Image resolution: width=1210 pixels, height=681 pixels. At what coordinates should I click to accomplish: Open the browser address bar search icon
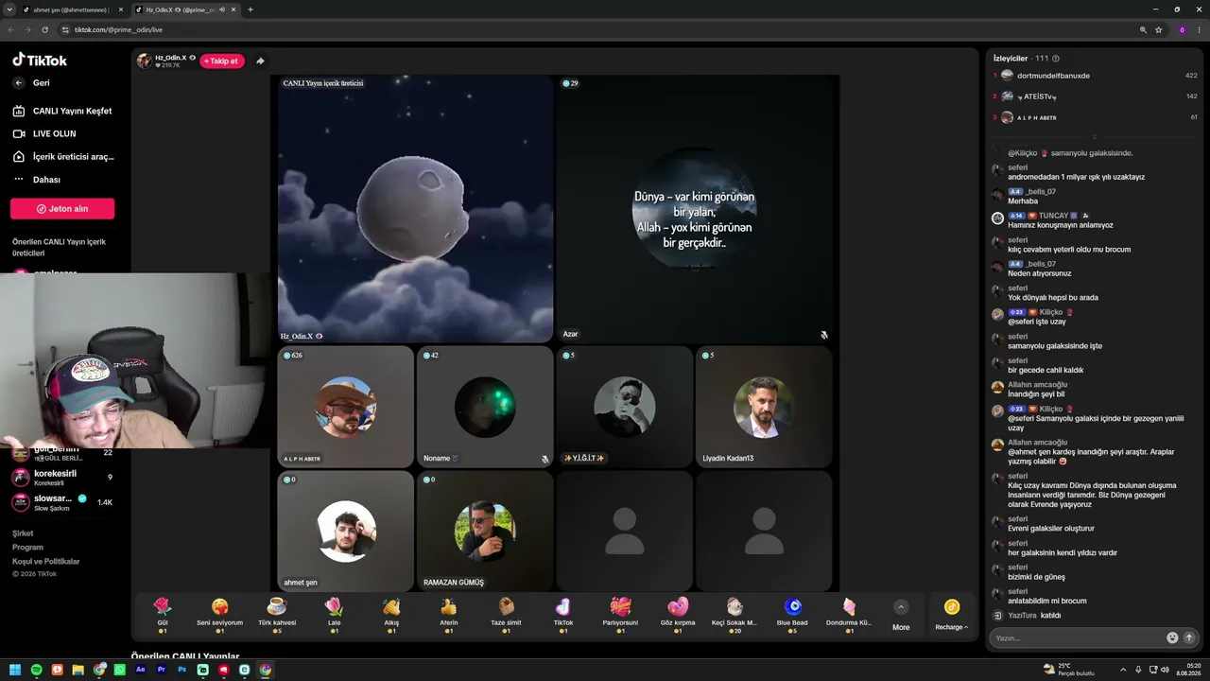[x=1143, y=29]
